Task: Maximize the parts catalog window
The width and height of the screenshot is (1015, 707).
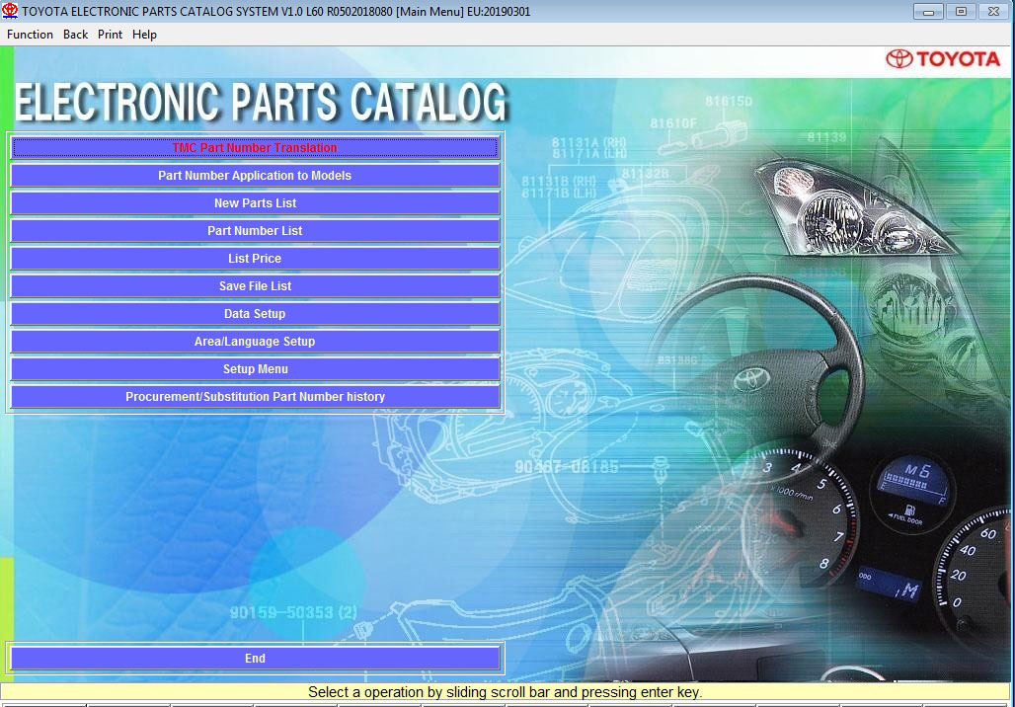Action: click(960, 11)
